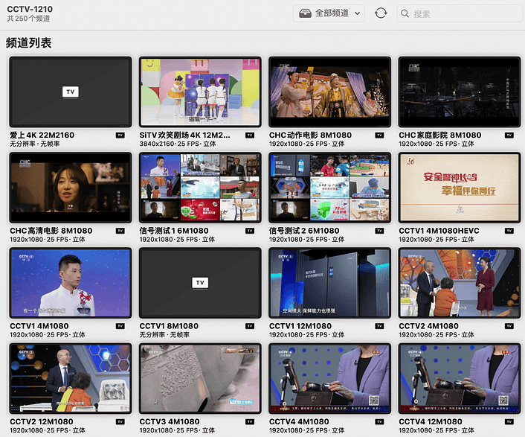Open the 信号测试 1 6M1080 thumbnail
Viewport: 525px width, 437px height.
click(x=200, y=188)
